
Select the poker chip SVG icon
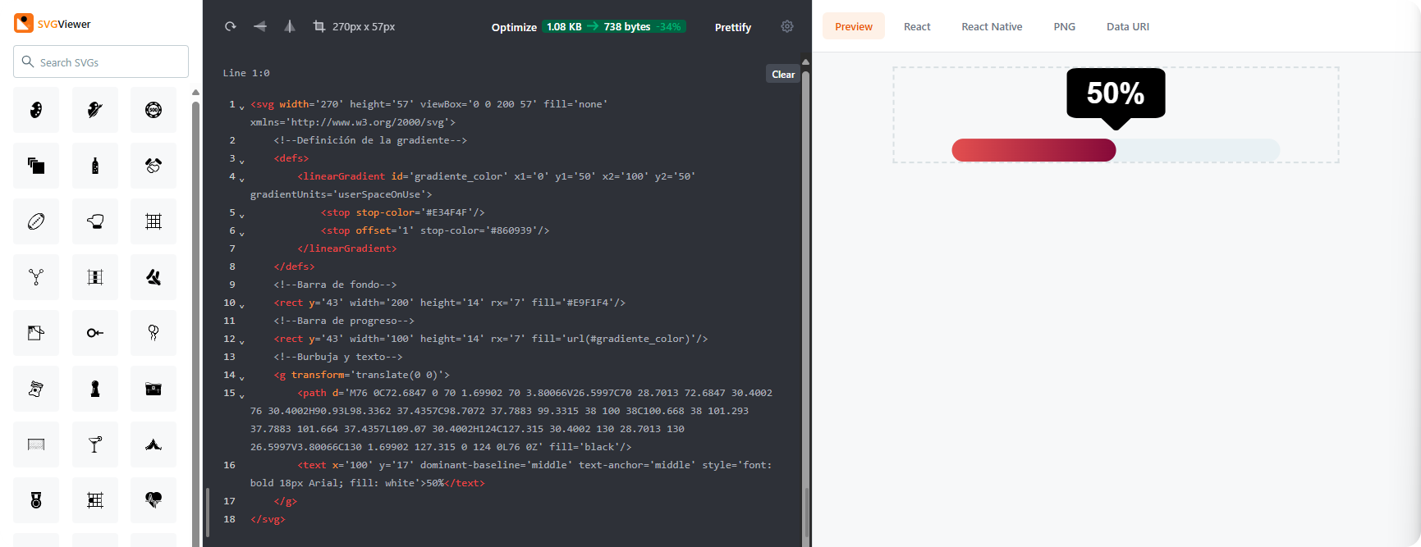(x=154, y=110)
